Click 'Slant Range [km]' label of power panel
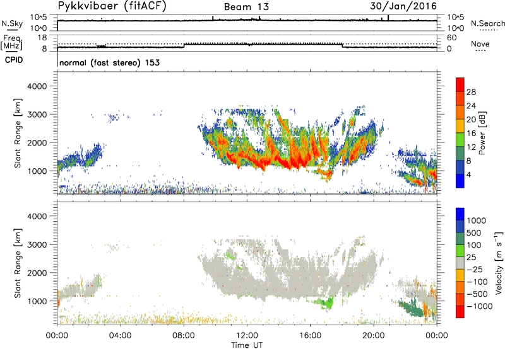505x349 pixels. pyautogui.click(x=18, y=133)
